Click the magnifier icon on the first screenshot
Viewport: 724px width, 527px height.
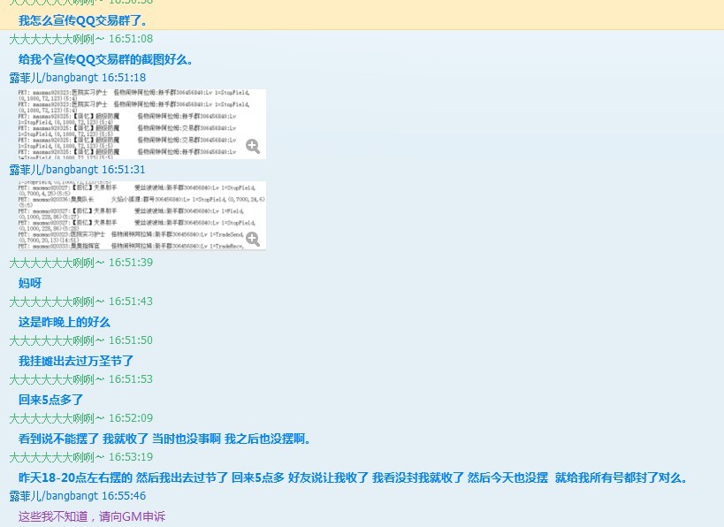(253, 146)
